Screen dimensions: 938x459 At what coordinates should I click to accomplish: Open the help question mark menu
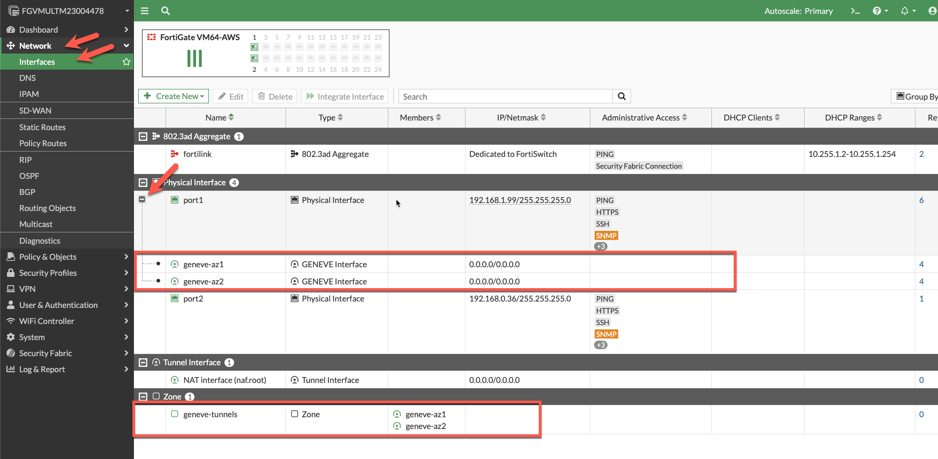880,11
